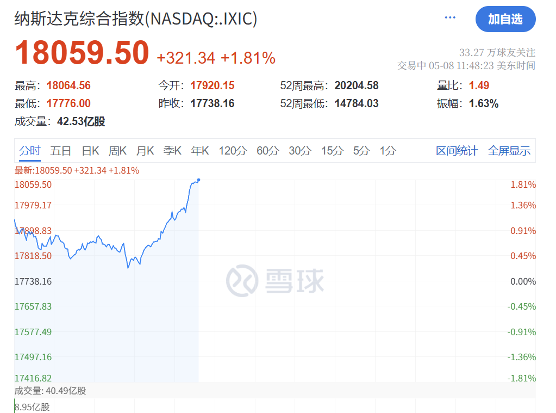Click the 区间统计 link
This screenshot has width=556, height=413.
(x=457, y=151)
